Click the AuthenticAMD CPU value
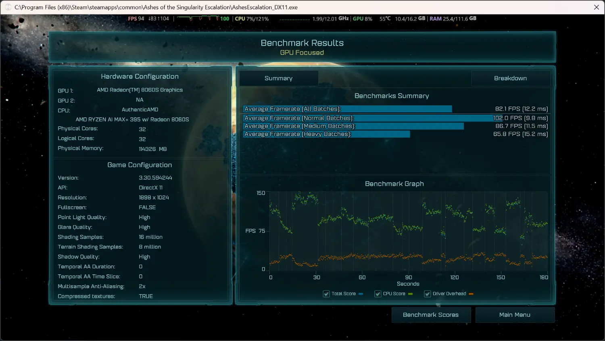 [140, 110]
